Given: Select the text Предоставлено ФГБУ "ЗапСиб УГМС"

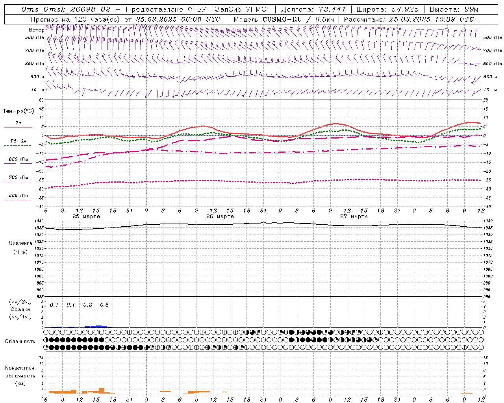Looking at the screenshot, I should pyautogui.click(x=198, y=9).
